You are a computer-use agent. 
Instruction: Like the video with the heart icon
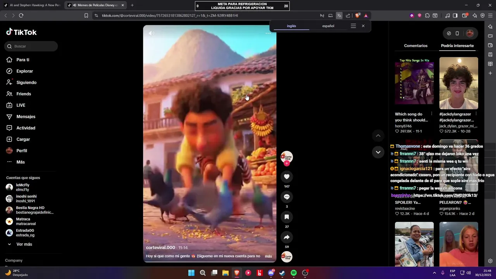(x=287, y=177)
